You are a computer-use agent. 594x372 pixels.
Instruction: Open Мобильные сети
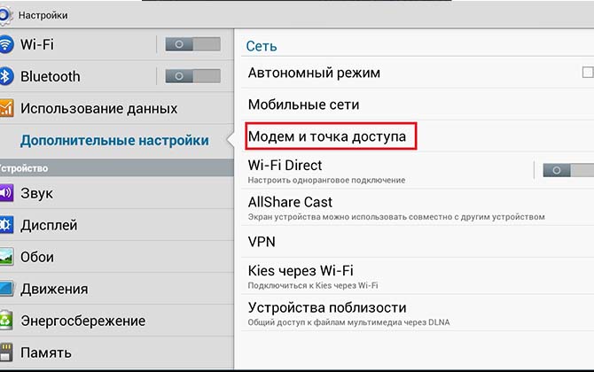[x=418, y=105]
